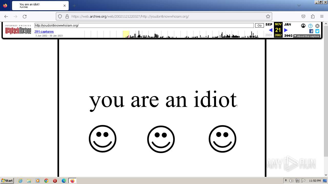
Task: Open tracking protection shield info
Action: point(60,16)
